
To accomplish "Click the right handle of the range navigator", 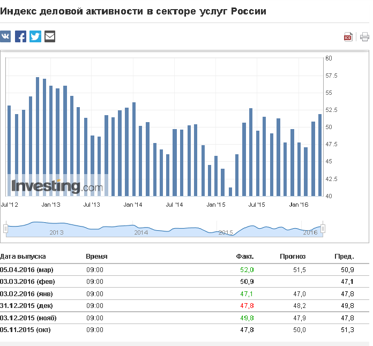I will coord(323,229).
